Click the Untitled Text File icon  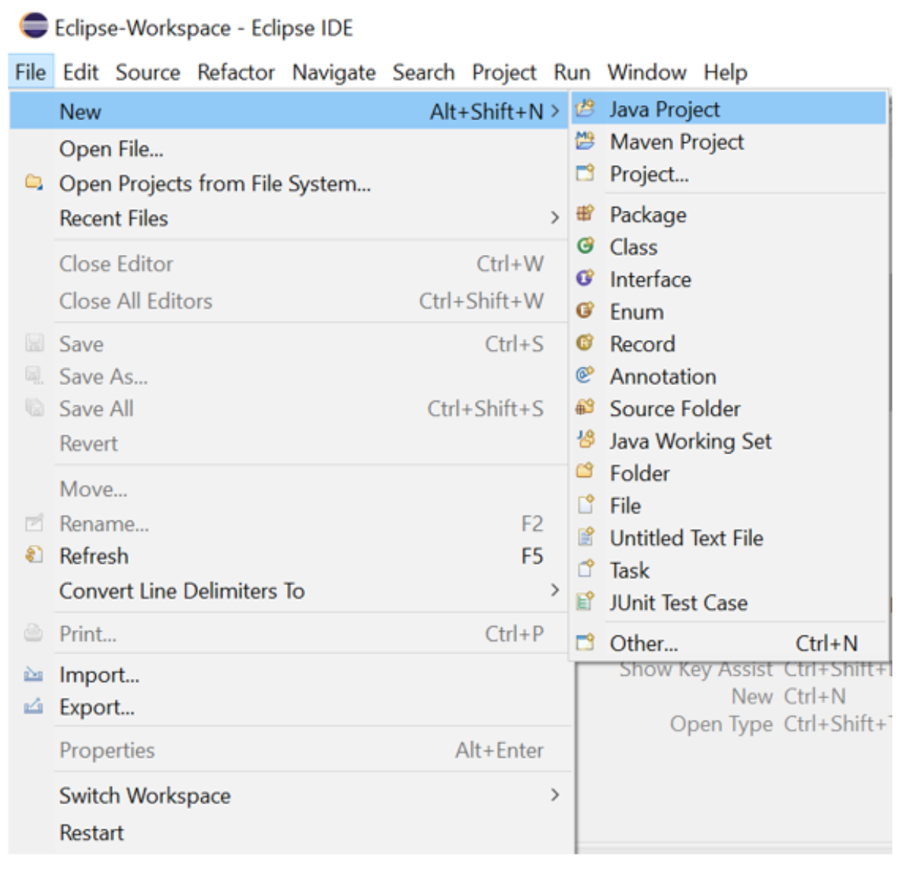[585, 537]
